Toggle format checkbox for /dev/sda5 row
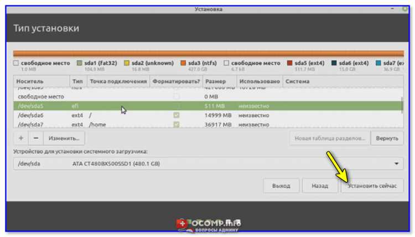 coord(177,106)
